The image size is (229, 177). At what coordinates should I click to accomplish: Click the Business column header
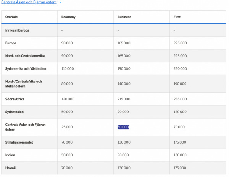click(x=124, y=17)
